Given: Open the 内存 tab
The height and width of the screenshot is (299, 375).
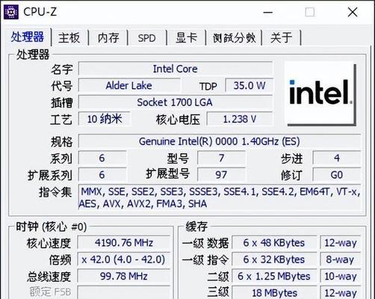Looking at the screenshot, I should click(108, 38).
